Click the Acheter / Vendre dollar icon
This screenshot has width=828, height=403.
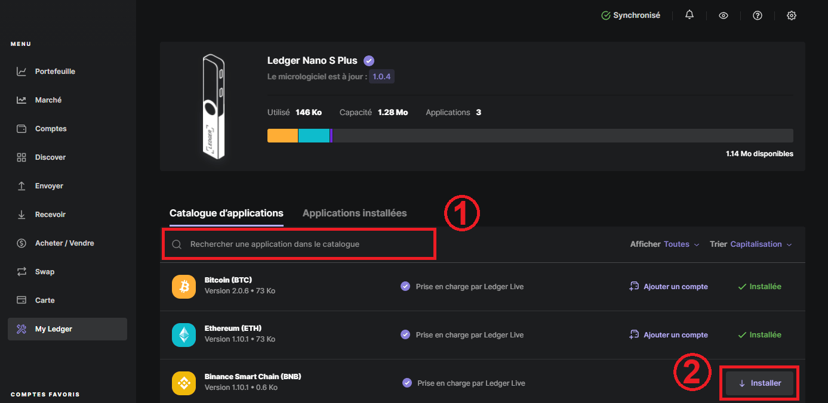point(21,243)
